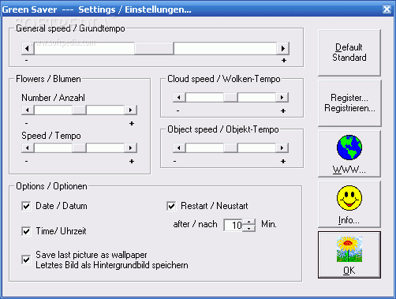
Task: Reset settings with Default Standard button
Action: click(x=349, y=53)
